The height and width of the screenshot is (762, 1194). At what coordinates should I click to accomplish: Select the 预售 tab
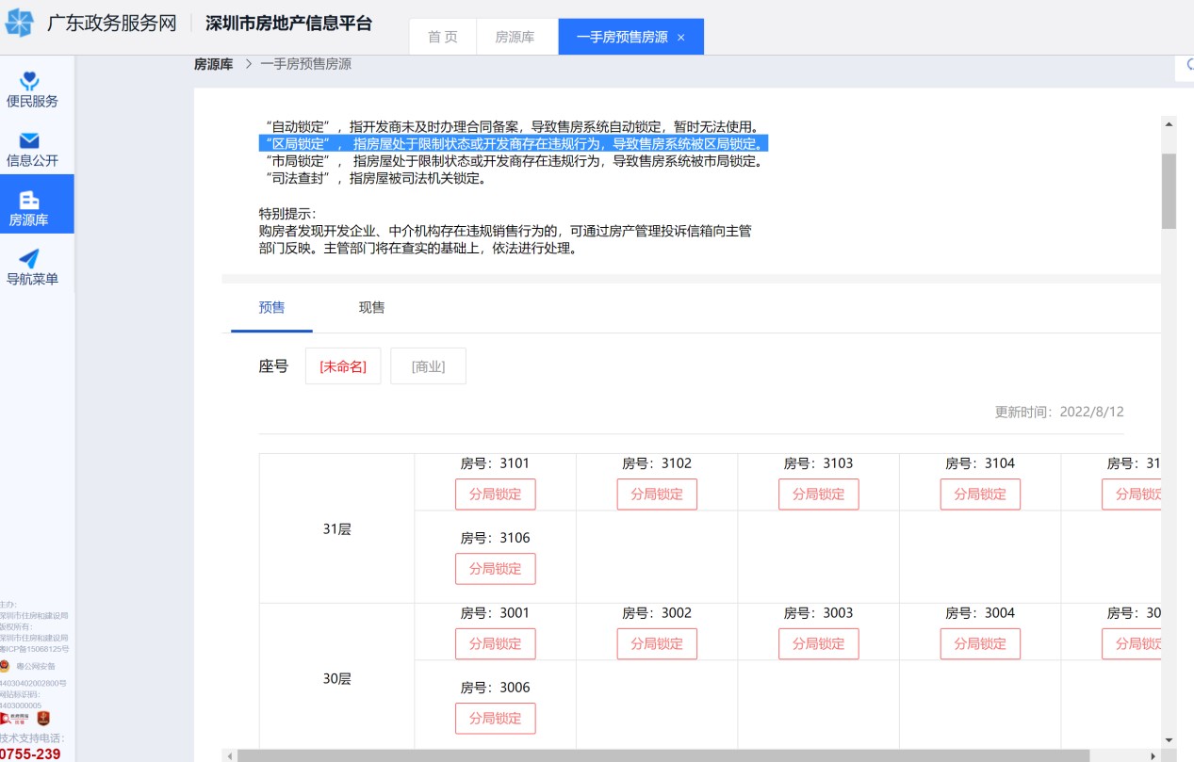point(271,308)
